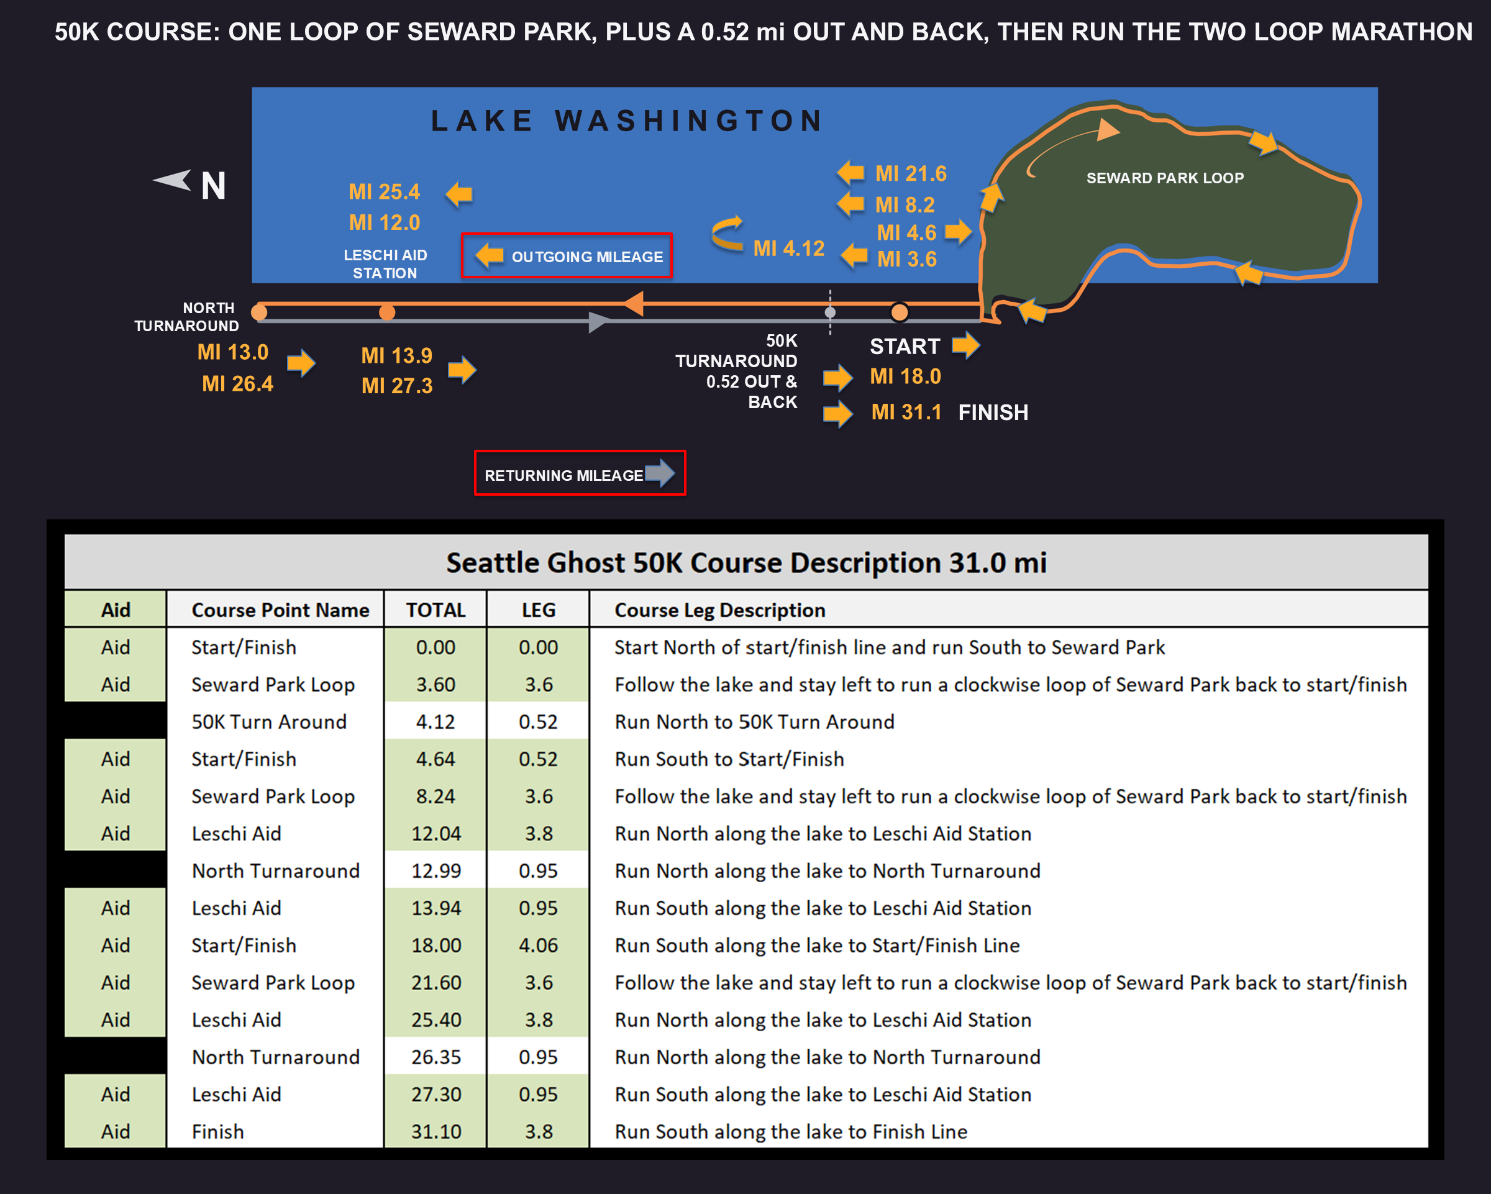1491x1194 pixels.
Task: Click the start/finish circle marker on route
Action: coord(899,312)
